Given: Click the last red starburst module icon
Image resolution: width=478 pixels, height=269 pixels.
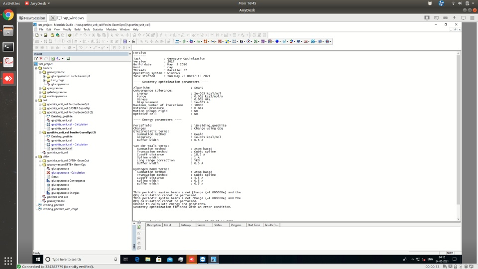Looking at the screenshot, I should point(328,41).
